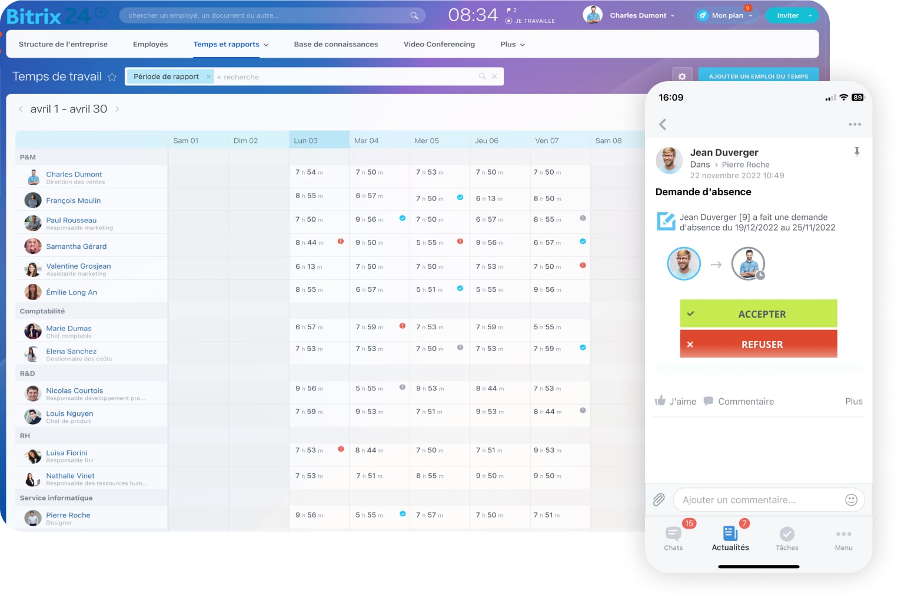The width and height of the screenshot is (901, 601).
Task: Remove the Période de rapport filter chip
Action: pos(208,76)
